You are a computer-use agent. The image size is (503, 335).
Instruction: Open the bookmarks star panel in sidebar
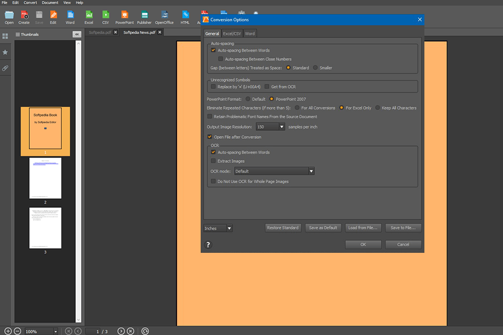(x=5, y=52)
